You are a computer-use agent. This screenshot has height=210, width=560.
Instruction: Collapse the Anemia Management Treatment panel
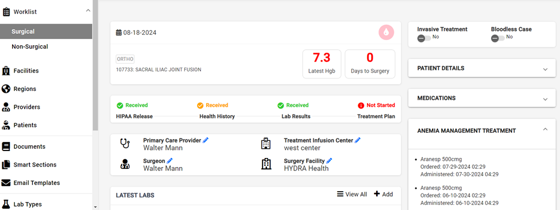(545, 129)
